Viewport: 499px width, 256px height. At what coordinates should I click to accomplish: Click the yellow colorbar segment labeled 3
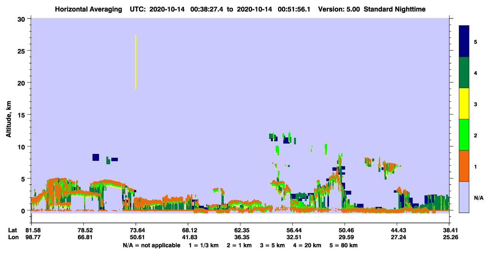(x=464, y=104)
